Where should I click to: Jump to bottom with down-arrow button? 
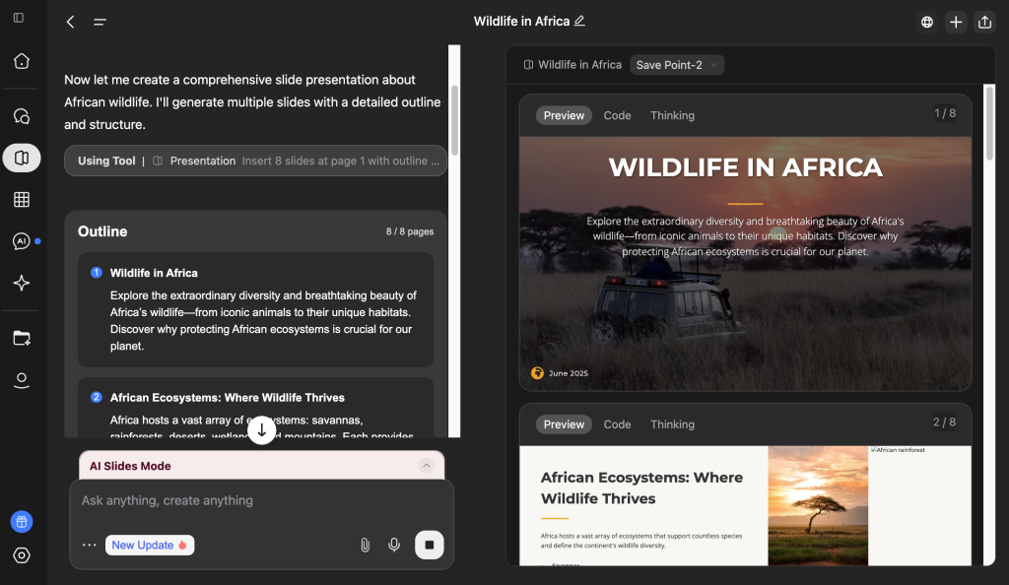point(261,430)
